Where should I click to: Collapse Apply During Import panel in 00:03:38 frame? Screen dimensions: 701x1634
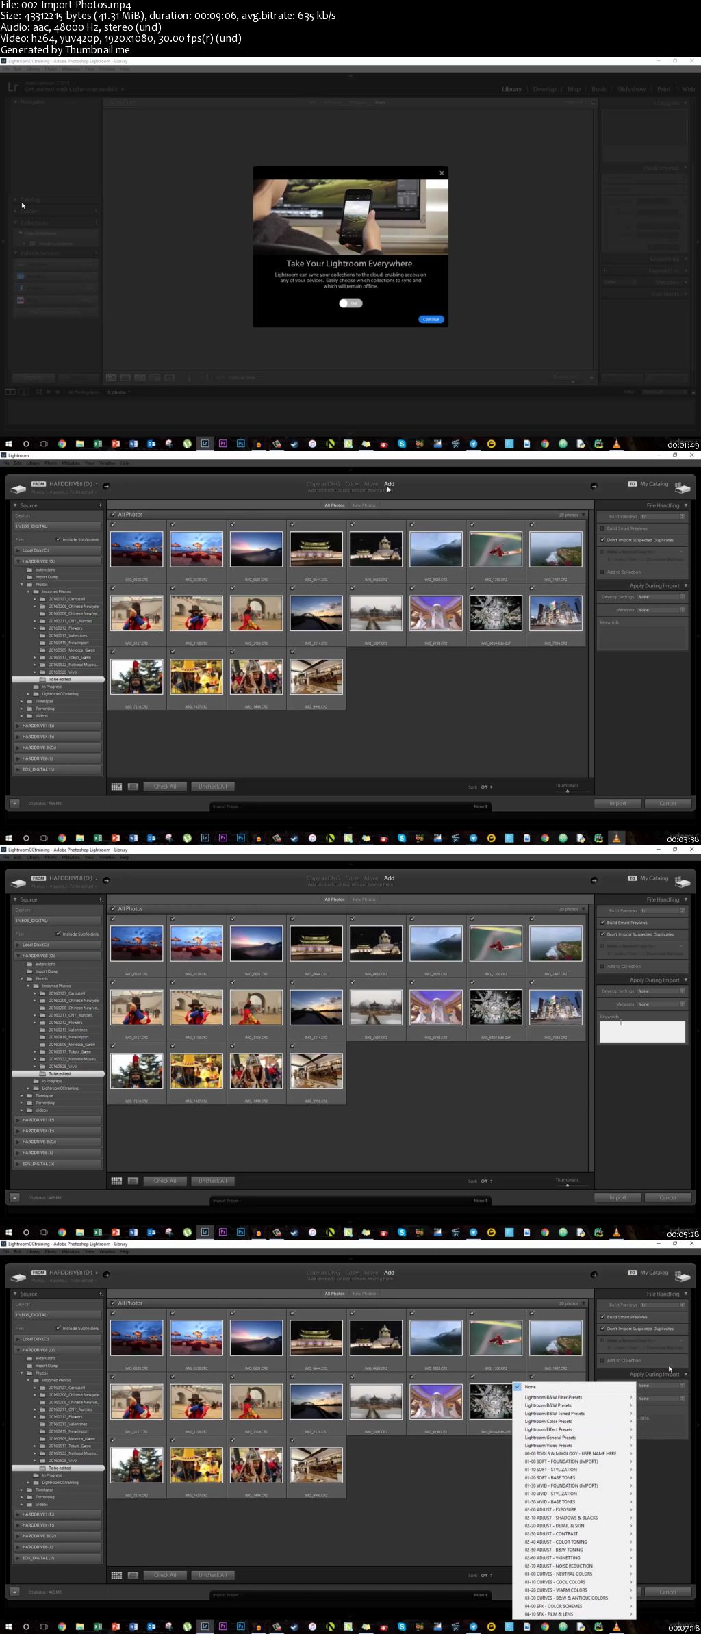[x=685, y=586]
